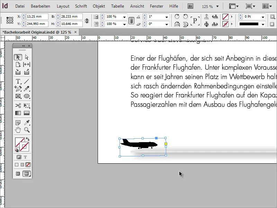Viewport: 277px width, 208px height.
Task: Select the Gradient Feather tool
Action: coord(27,113)
